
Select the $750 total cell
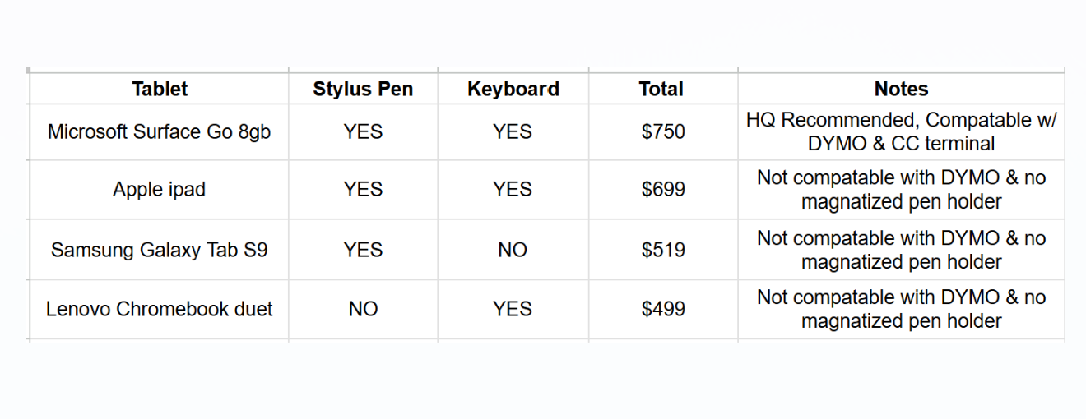pos(662,131)
